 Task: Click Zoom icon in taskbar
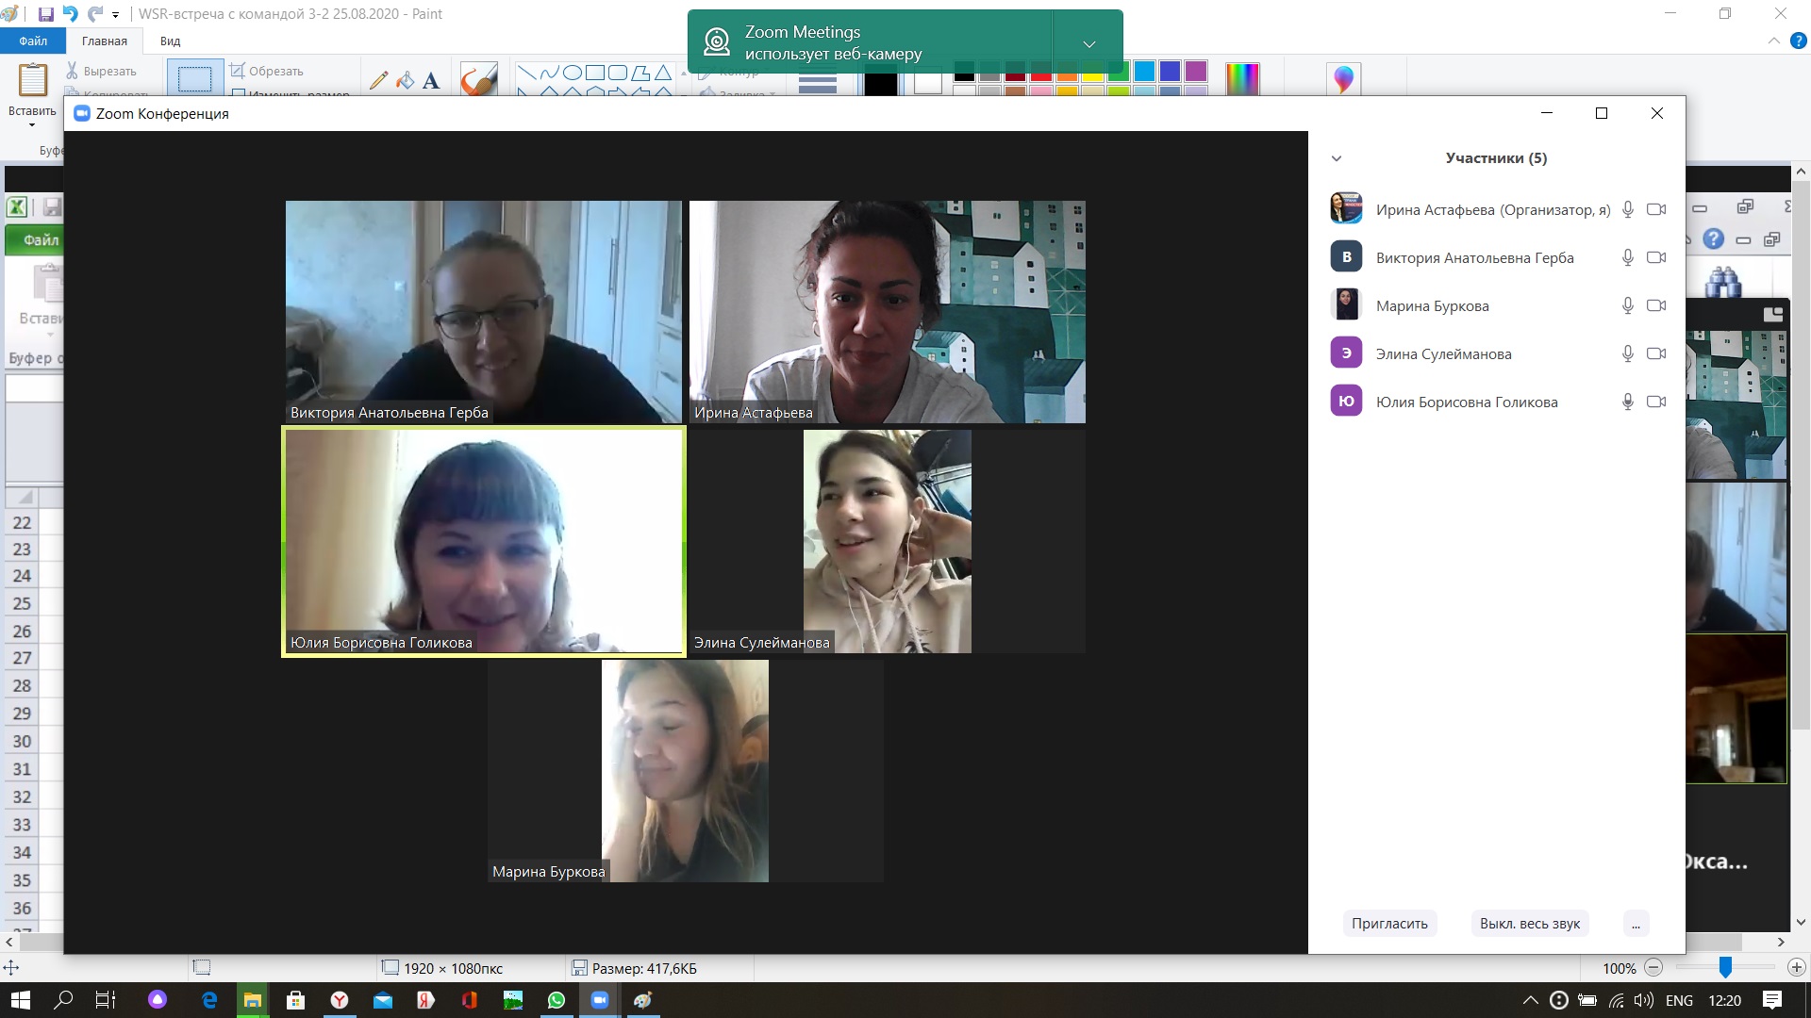[x=600, y=1000]
